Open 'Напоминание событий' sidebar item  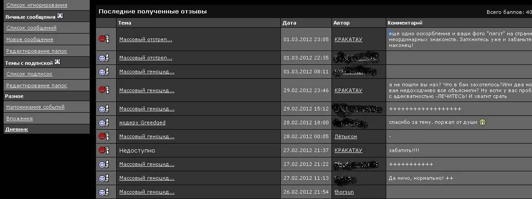tap(35, 107)
